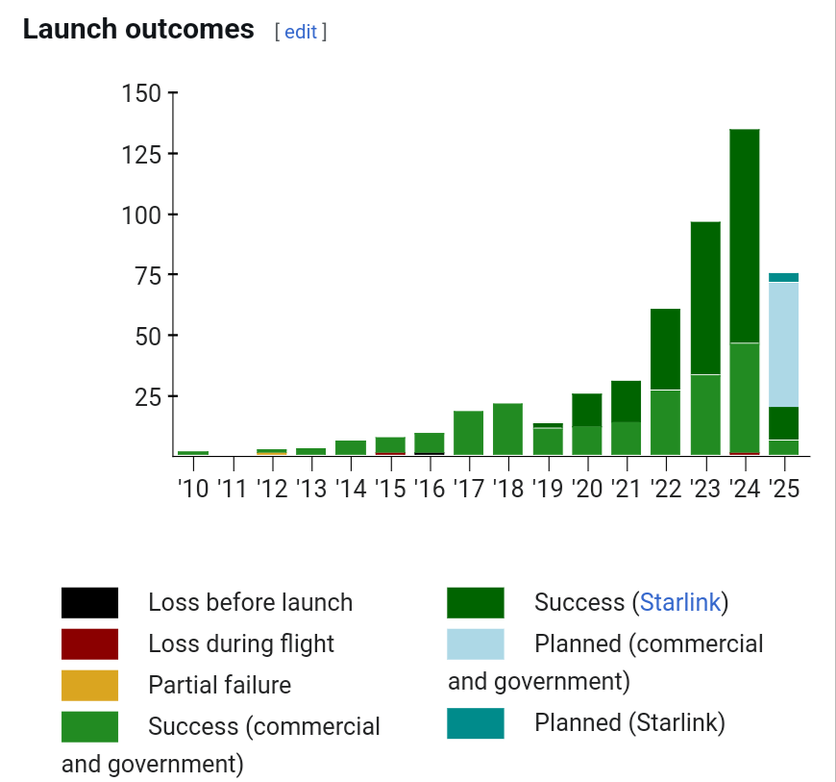The width and height of the screenshot is (836, 782).
Task: Click the green Success commercial and government swatch
Action: click(x=89, y=726)
